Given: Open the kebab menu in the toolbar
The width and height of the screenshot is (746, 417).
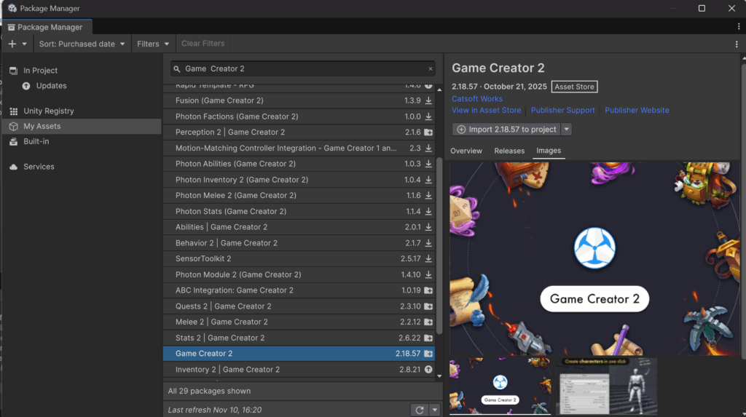Looking at the screenshot, I should 737,44.
